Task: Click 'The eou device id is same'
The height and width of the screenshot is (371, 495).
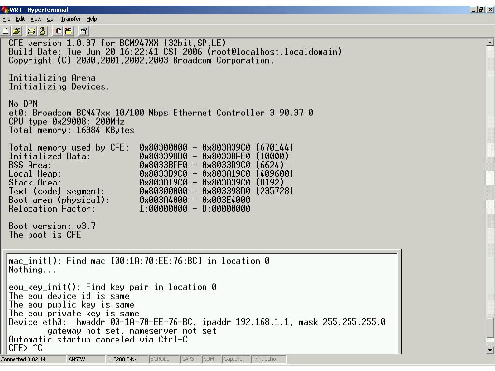Action: pos(69,296)
